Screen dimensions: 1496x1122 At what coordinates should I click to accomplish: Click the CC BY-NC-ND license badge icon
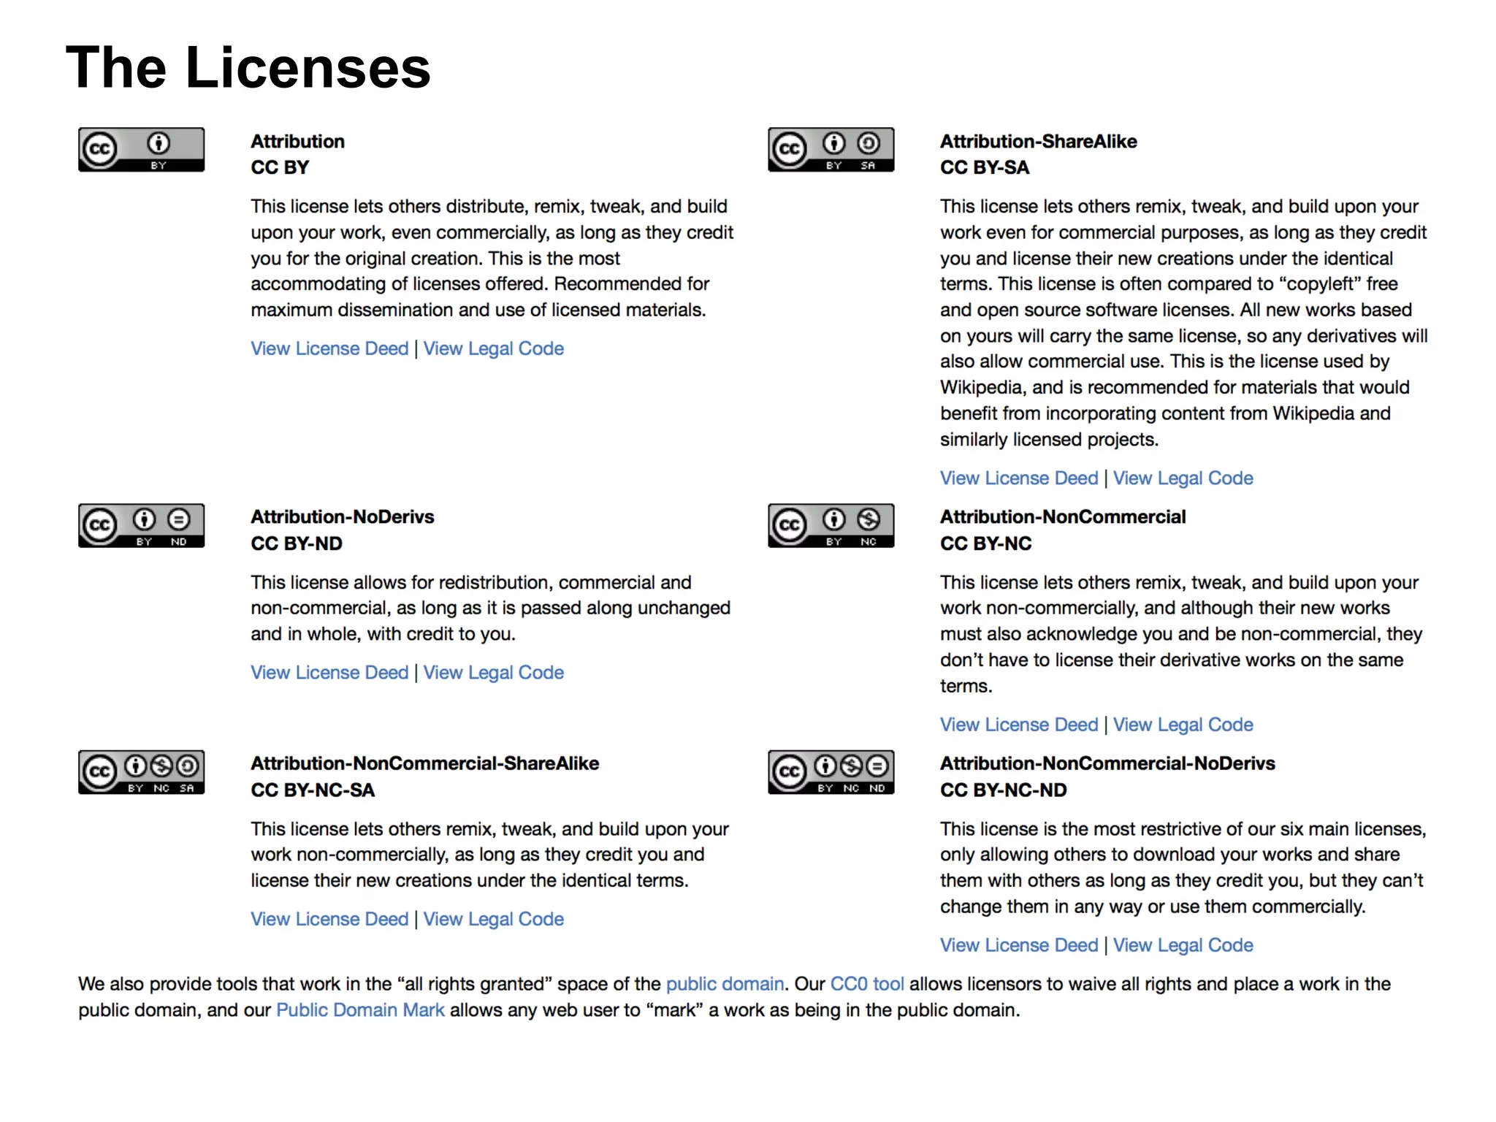pyautogui.click(x=831, y=772)
